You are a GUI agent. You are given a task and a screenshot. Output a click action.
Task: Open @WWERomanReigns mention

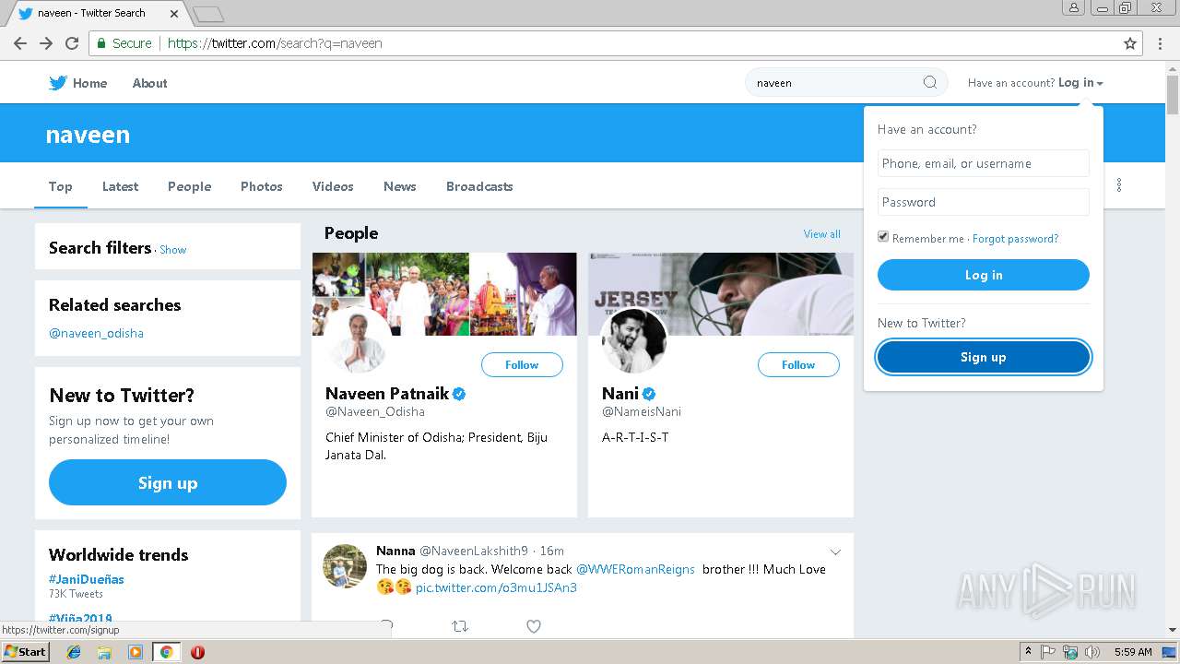635,569
